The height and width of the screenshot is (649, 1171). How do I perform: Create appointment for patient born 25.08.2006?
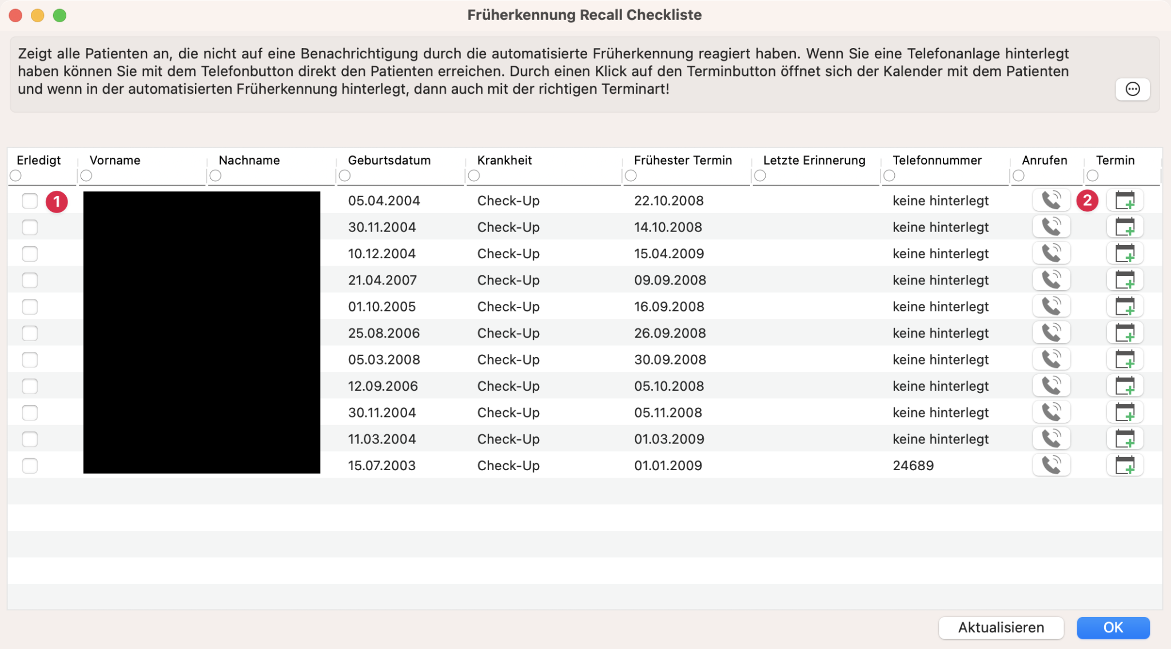(x=1125, y=332)
